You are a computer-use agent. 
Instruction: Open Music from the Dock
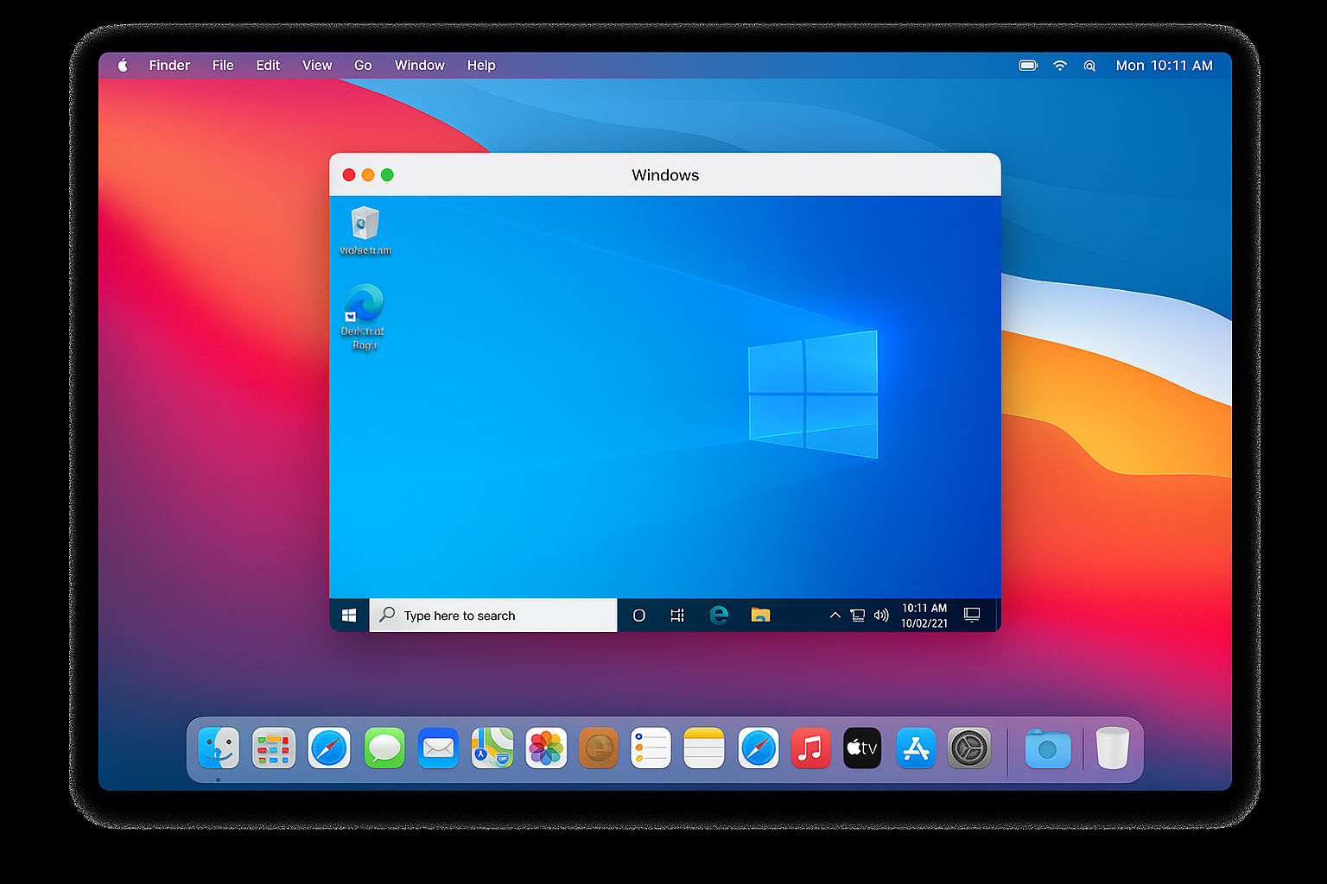tap(810, 748)
